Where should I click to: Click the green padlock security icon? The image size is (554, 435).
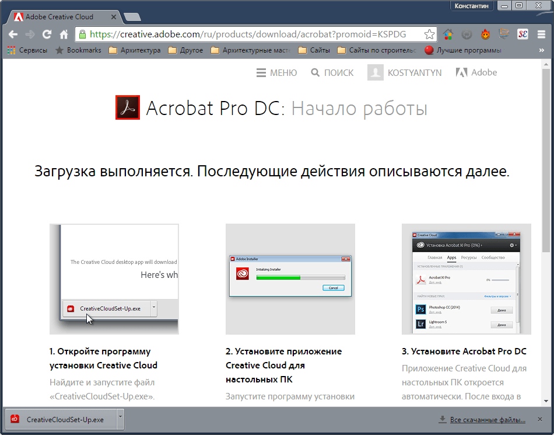coord(82,34)
